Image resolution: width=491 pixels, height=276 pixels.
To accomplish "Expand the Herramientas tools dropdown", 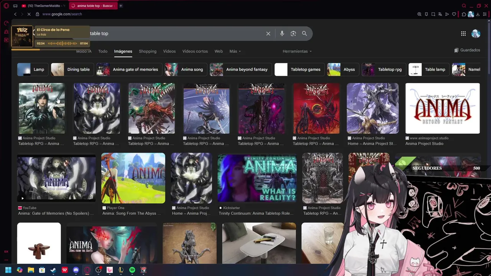I will (x=297, y=51).
